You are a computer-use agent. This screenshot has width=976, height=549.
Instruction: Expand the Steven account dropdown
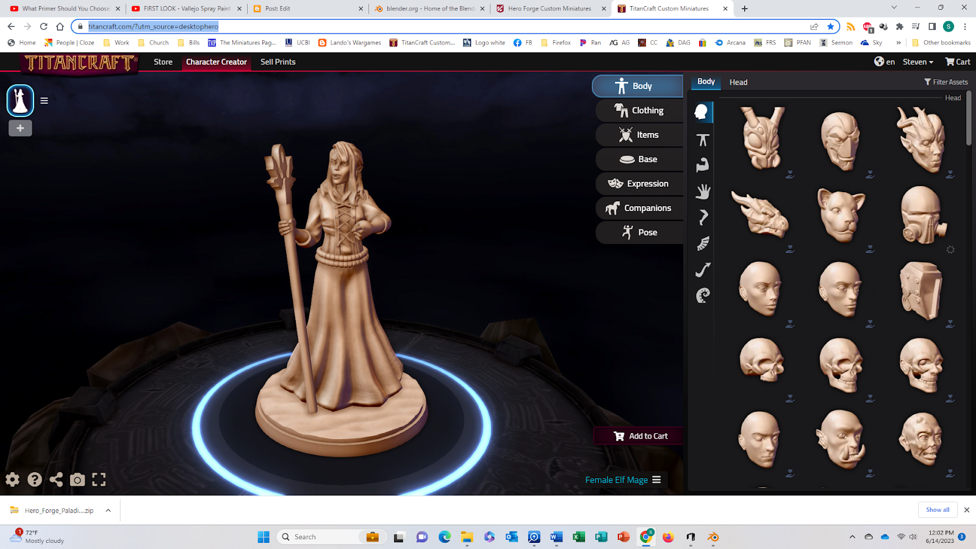point(918,62)
